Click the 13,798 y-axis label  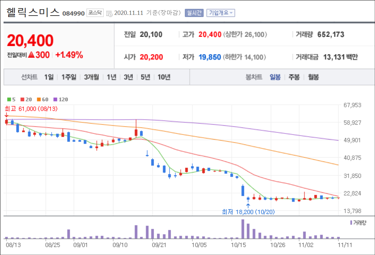click(352, 211)
